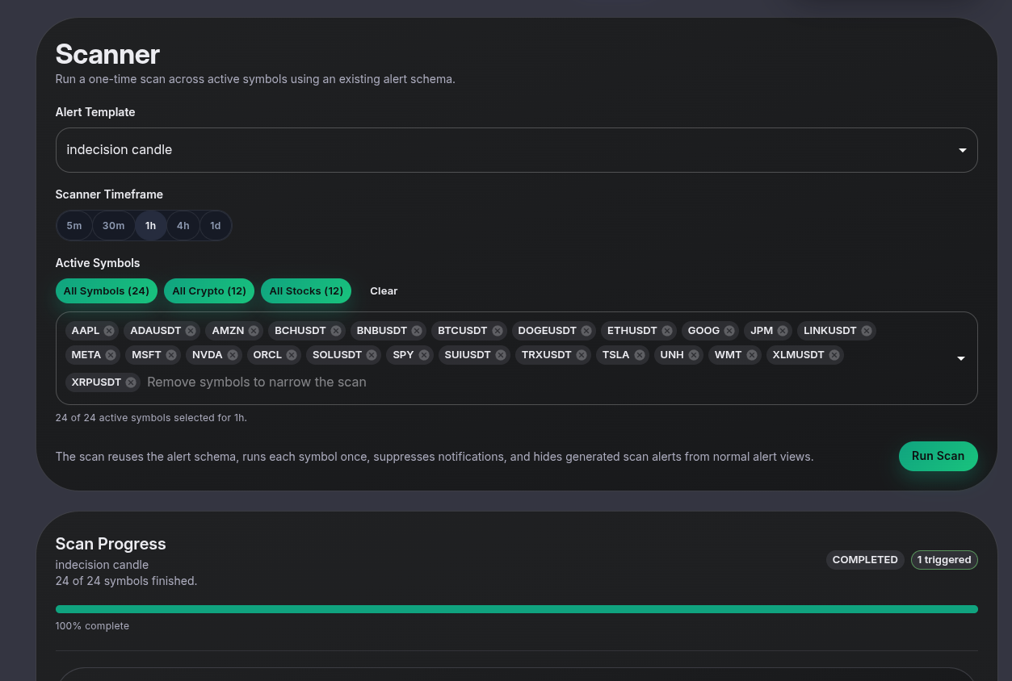Click the scan progress bar
The image size is (1012, 681).
click(x=516, y=609)
